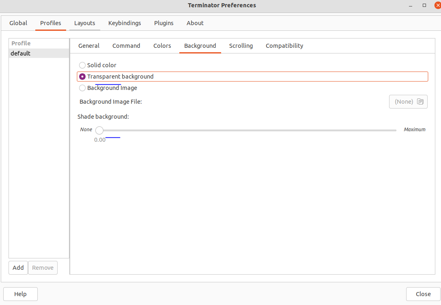Select the default profile in the list
The width and height of the screenshot is (441, 305).
[x=39, y=53]
